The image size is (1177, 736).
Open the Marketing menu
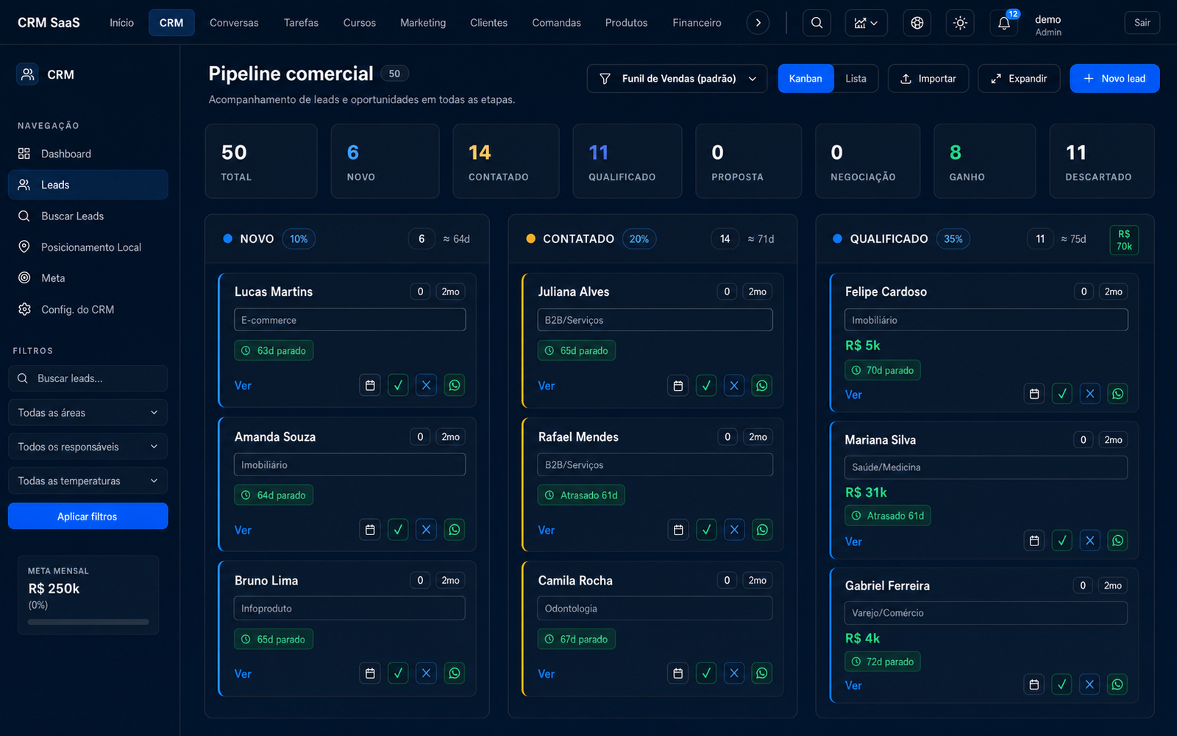[423, 23]
